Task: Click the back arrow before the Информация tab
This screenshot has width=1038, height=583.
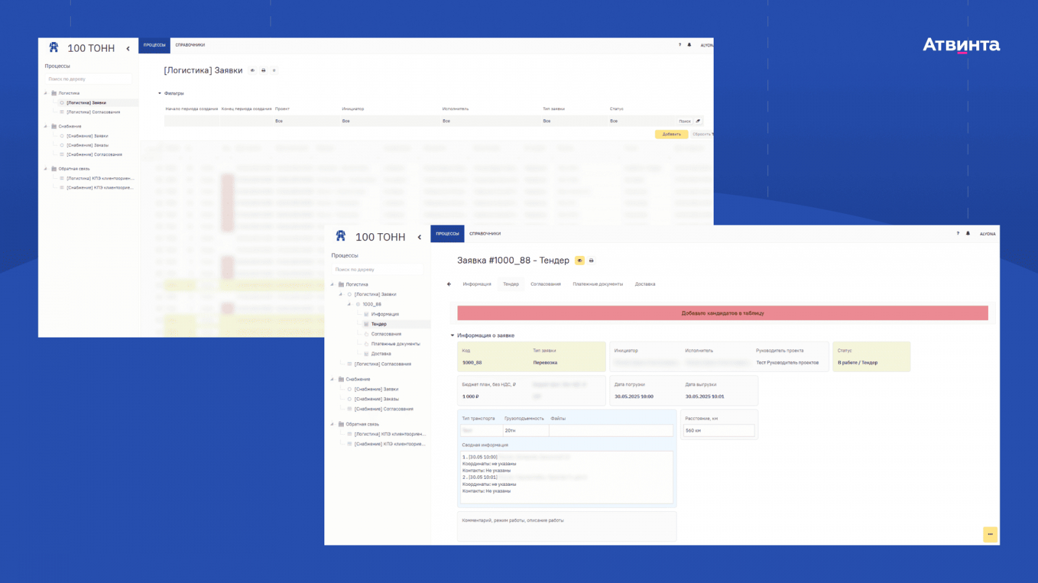Action: click(449, 284)
